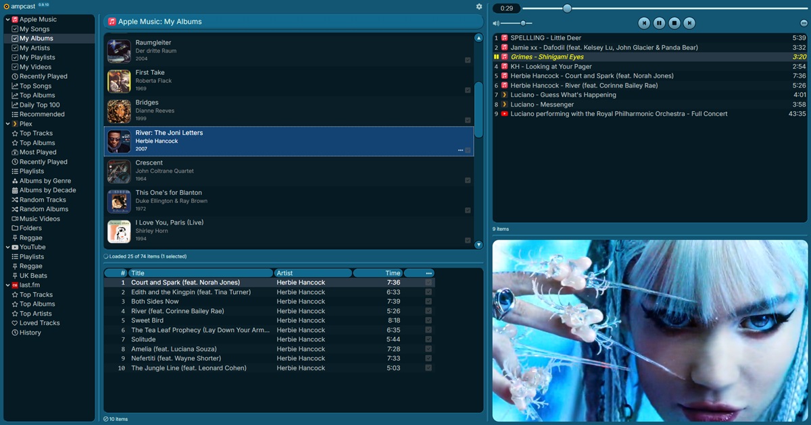Skip to the previous track
The image size is (811, 425).
[x=644, y=23]
